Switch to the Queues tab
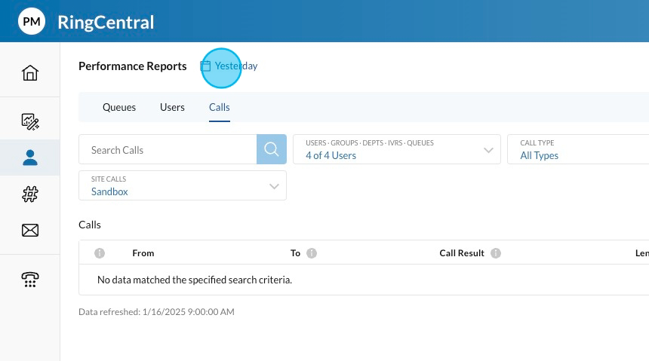Screen dimensions: 649x361 tap(119, 107)
